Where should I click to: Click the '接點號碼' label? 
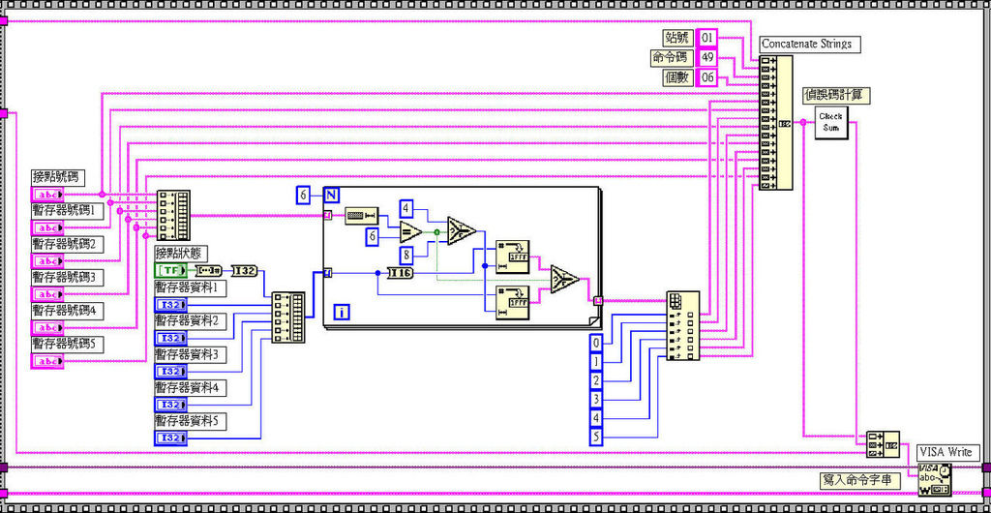58,177
